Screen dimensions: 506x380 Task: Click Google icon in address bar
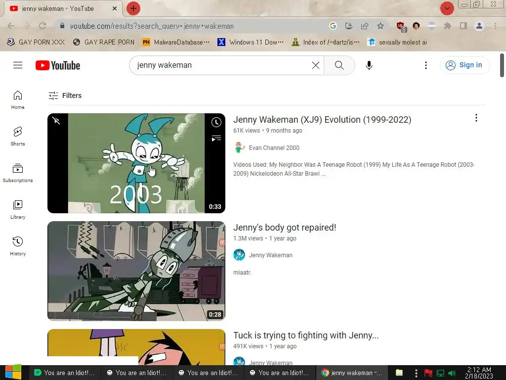333,26
